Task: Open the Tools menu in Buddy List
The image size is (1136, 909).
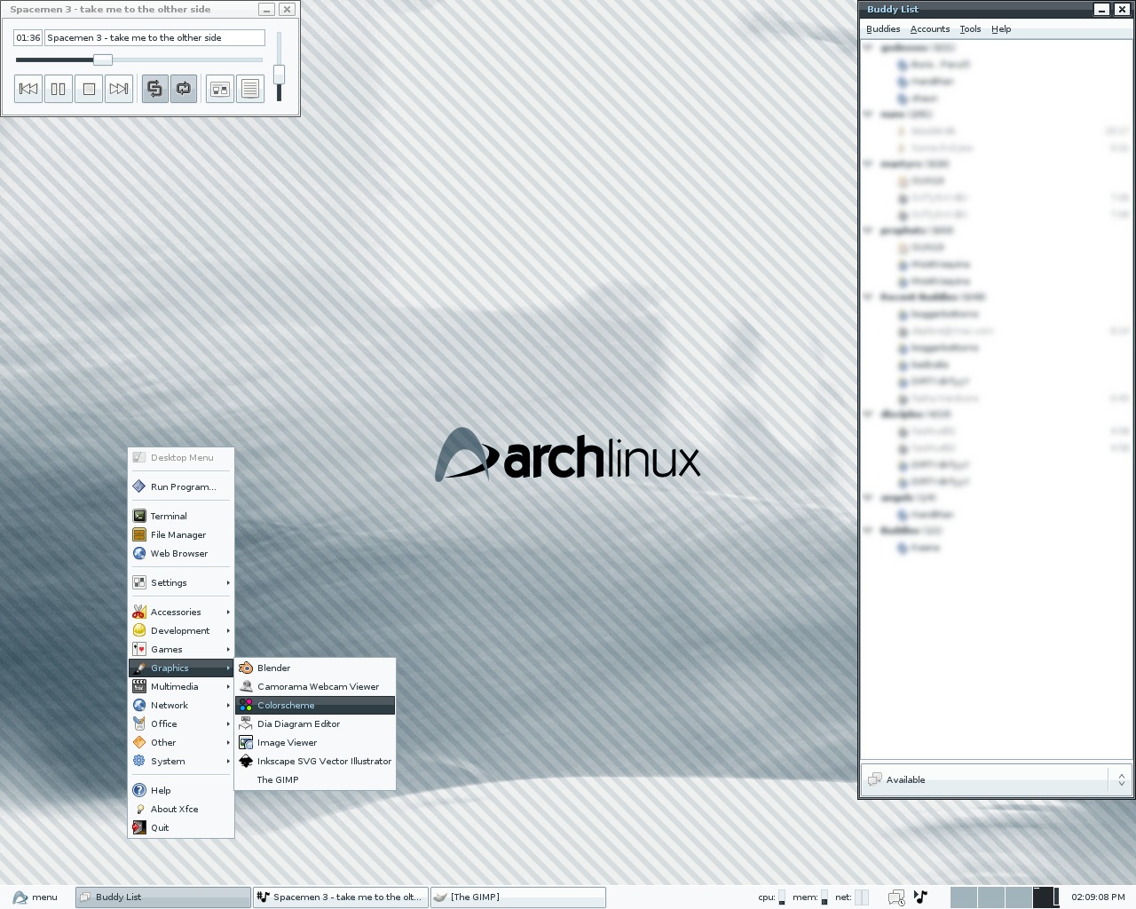Action: pyautogui.click(x=970, y=29)
